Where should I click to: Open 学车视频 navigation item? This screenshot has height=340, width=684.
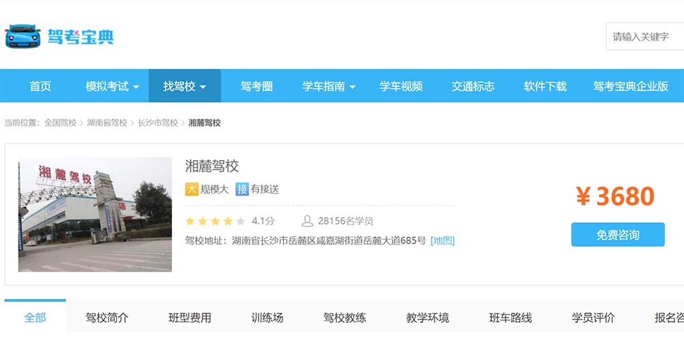(401, 86)
